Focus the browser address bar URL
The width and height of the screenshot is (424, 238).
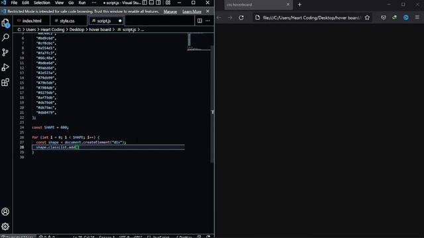[x=311, y=18]
